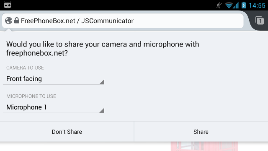Tap the CyanogenMod notification icon
The height and width of the screenshot is (151, 268).
[8, 5]
